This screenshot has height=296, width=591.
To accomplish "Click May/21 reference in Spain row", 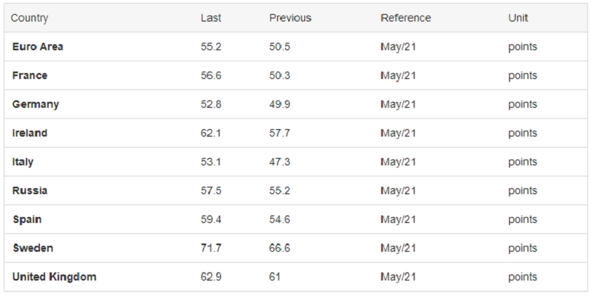I will point(398,219).
